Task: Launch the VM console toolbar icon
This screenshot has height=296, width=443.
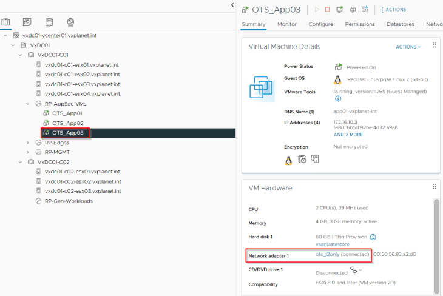Action: pos(340,10)
